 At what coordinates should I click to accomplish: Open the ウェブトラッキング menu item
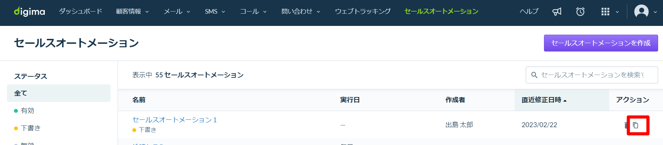click(x=363, y=12)
